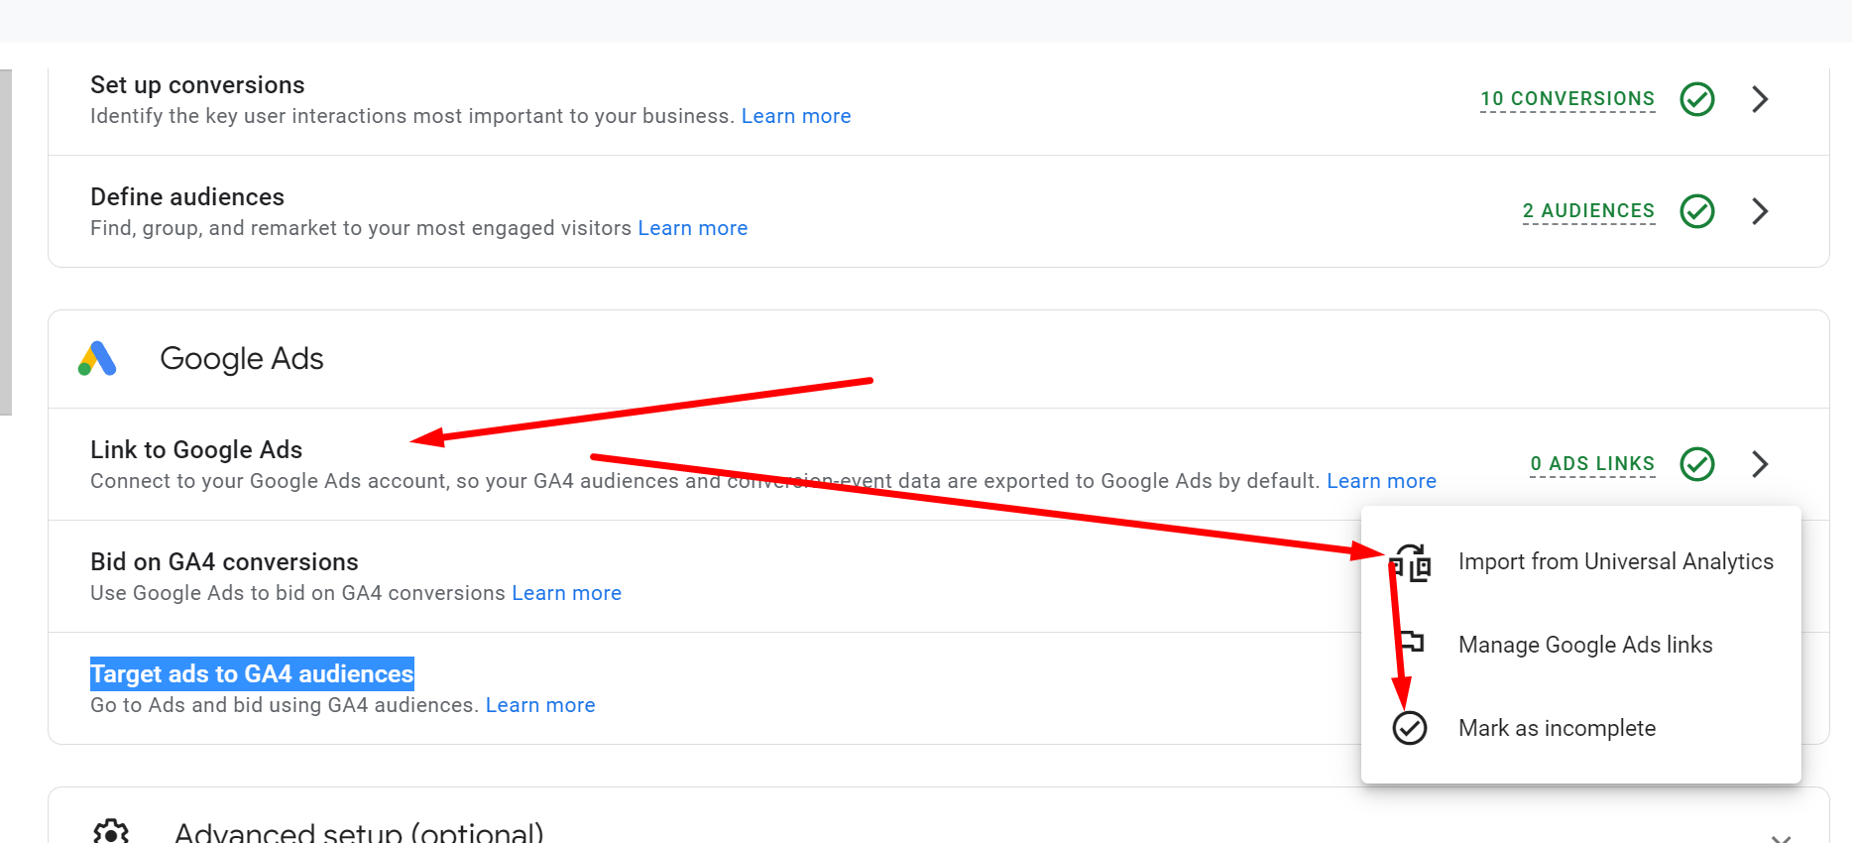The width and height of the screenshot is (1852, 843).
Task: Toggle the Link to Google Ads checkmark
Action: (x=1697, y=464)
